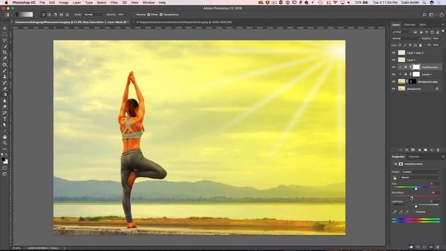The width and height of the screenshot is (446, 251).
Task: Open the Master channel dropdown
Action: (420, 178)
